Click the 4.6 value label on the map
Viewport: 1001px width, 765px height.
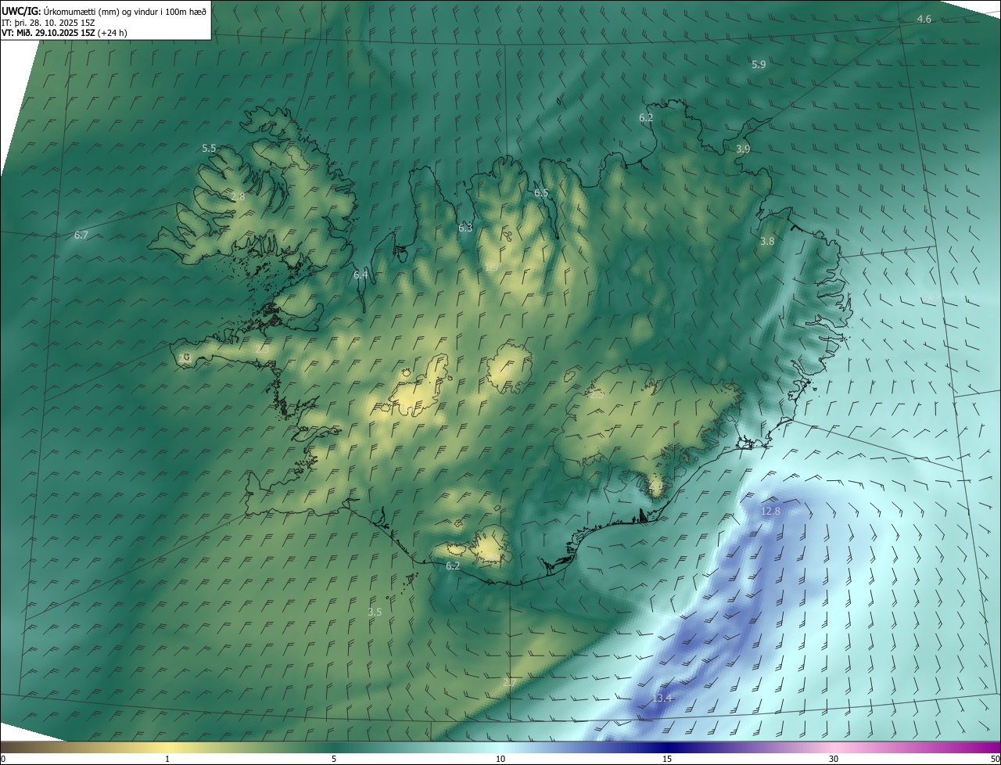pos(924,19)
